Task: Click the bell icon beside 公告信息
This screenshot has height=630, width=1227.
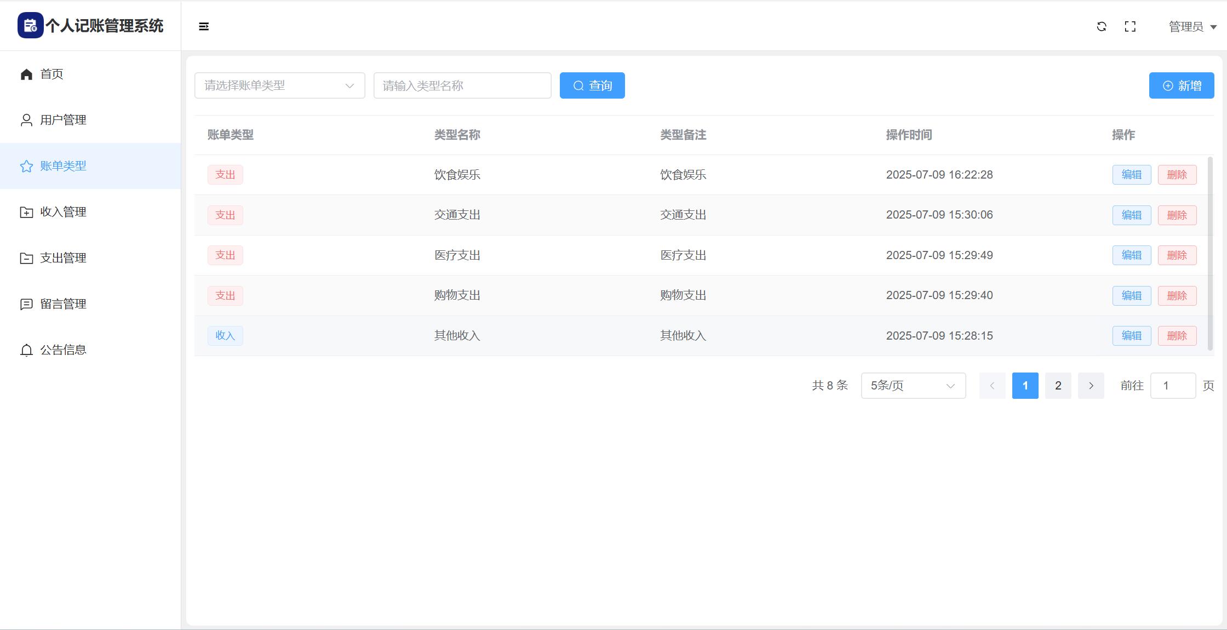Action: [26, 350]
